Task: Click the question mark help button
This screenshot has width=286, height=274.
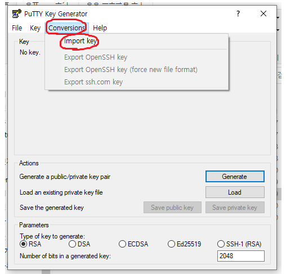Action: 238,14
